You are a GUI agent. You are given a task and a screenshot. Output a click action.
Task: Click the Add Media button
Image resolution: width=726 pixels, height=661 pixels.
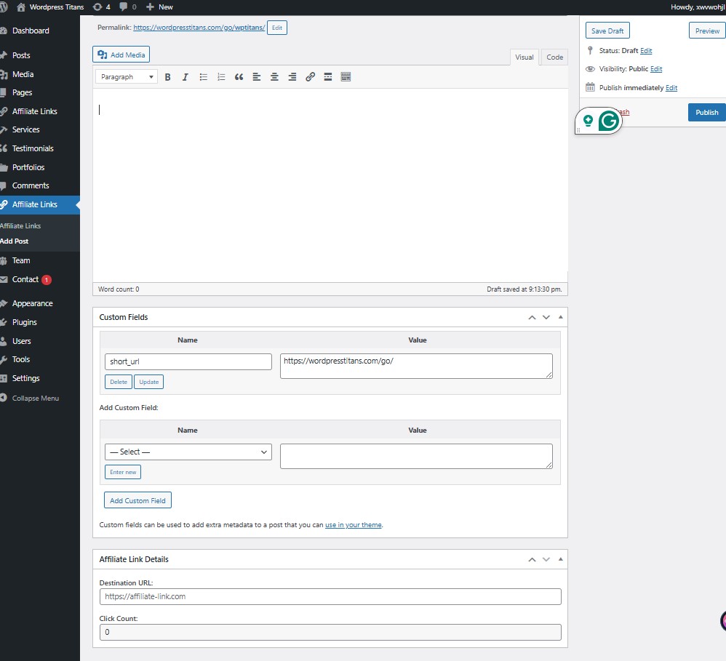121,55
